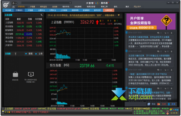Click the magnifier icon in the 自选指数 panel
This screenshot has height=116, width=181.
click(41, 15)
